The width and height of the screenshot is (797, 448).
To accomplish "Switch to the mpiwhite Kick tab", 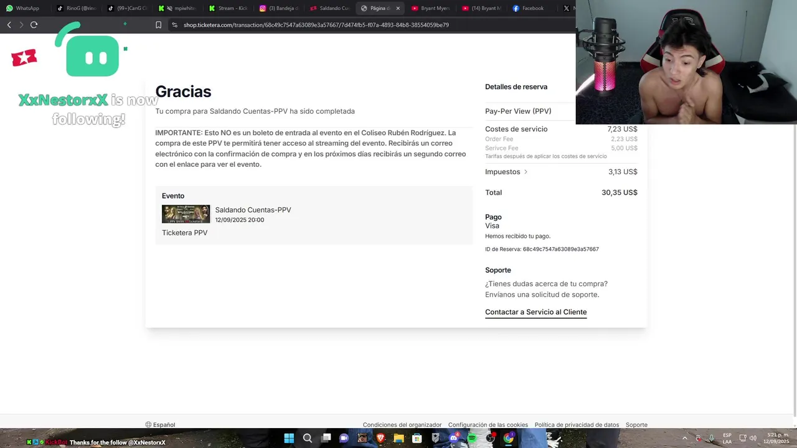I will (x=177, y=8).
